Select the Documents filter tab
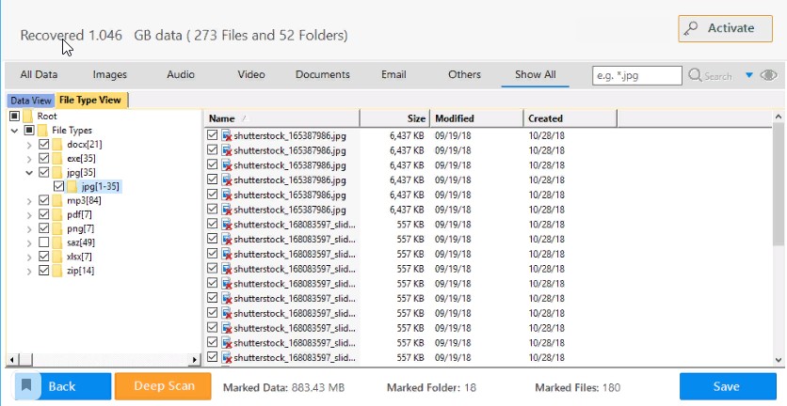This screenshot has height=406, width=787. [x=322, y=75]
